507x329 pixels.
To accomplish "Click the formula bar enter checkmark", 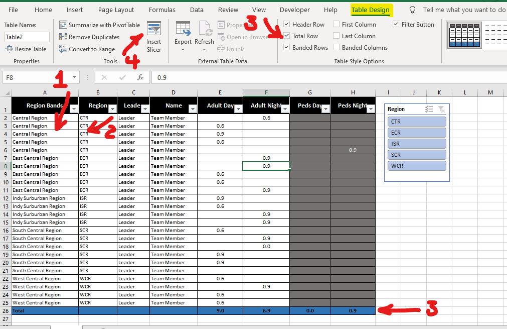I will tap(122, 77).
